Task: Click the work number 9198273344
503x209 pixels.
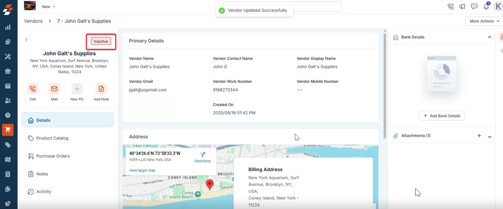Action: (225, 90)
